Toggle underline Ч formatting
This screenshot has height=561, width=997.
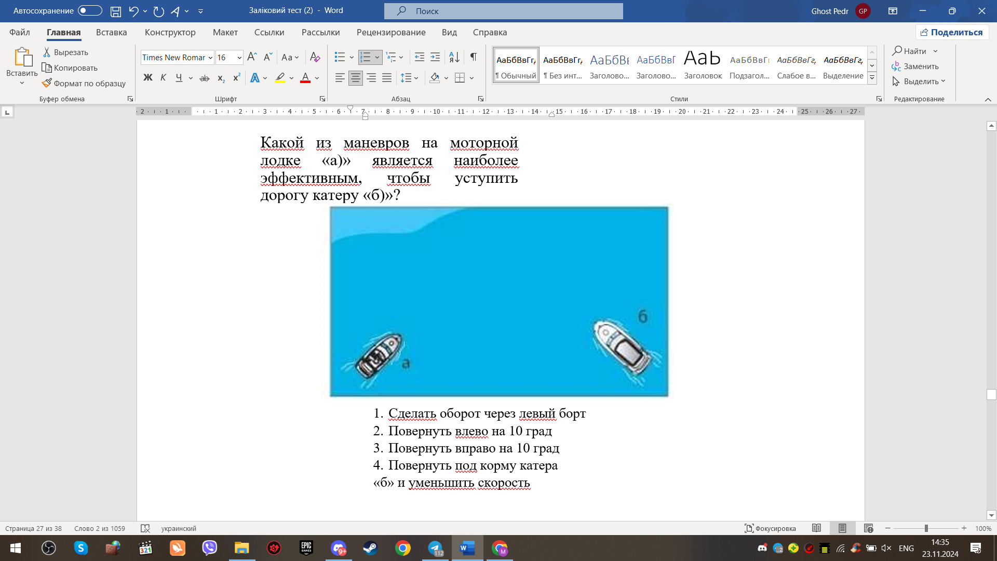pyautogui.click(x=179, y=78)
